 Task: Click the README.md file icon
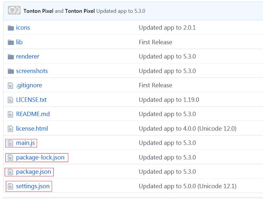[x=11, y=114]
